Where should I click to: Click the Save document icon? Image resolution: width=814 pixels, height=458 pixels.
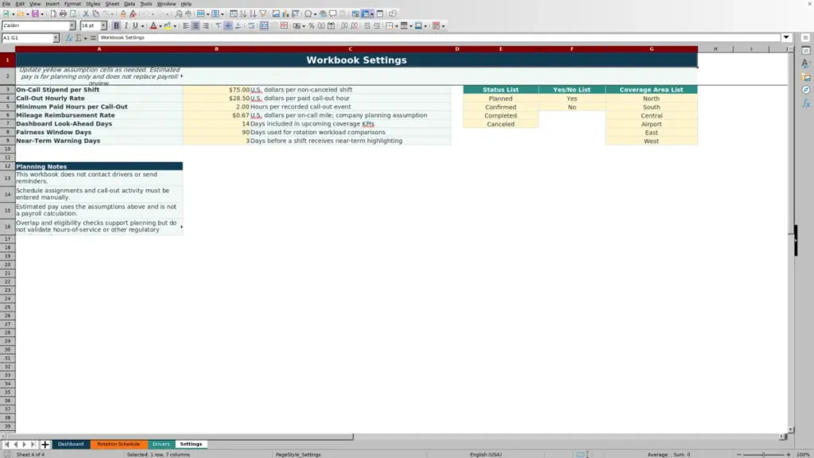[x=35, y=14]
